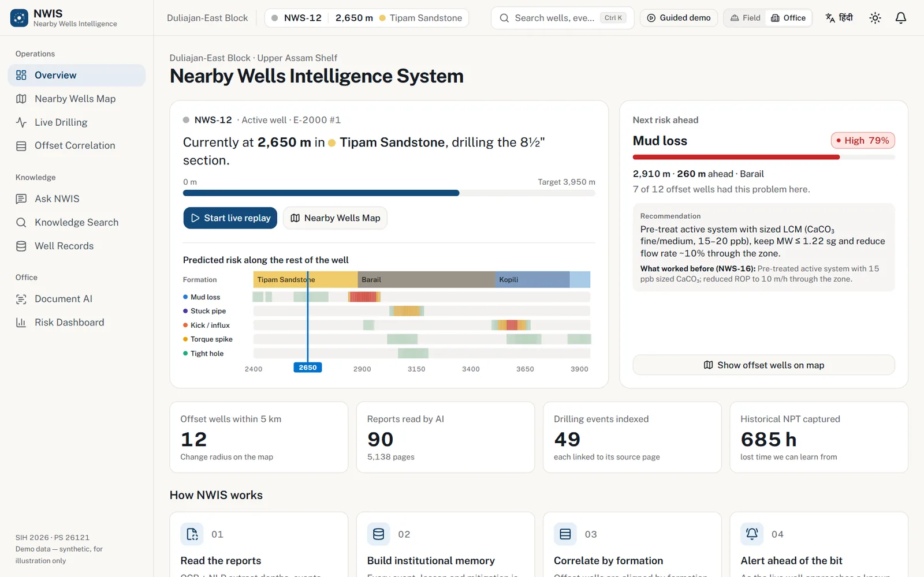Click the Kopili formation segment
The image size is (924, 577).
(532, 280)
